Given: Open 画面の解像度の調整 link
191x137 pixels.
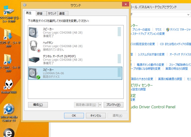Looking at the screenshot, I should [x=170, y=79].
